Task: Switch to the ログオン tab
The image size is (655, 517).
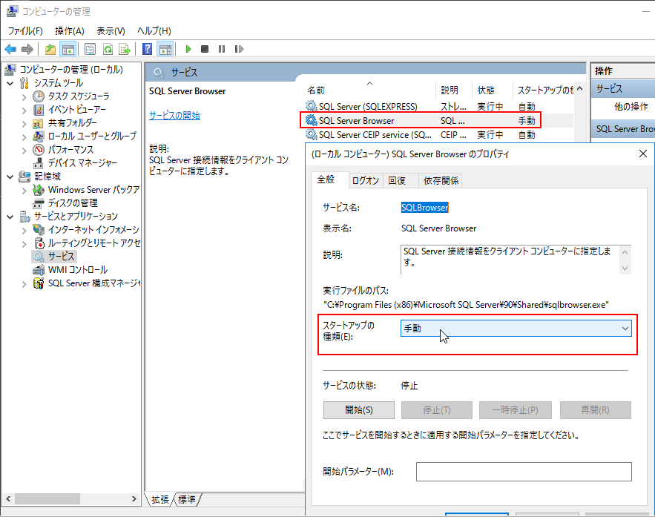Action: (365, 180)
